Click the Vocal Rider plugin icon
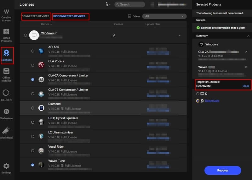This screenshot has height=180, width=252. point(41,151)
